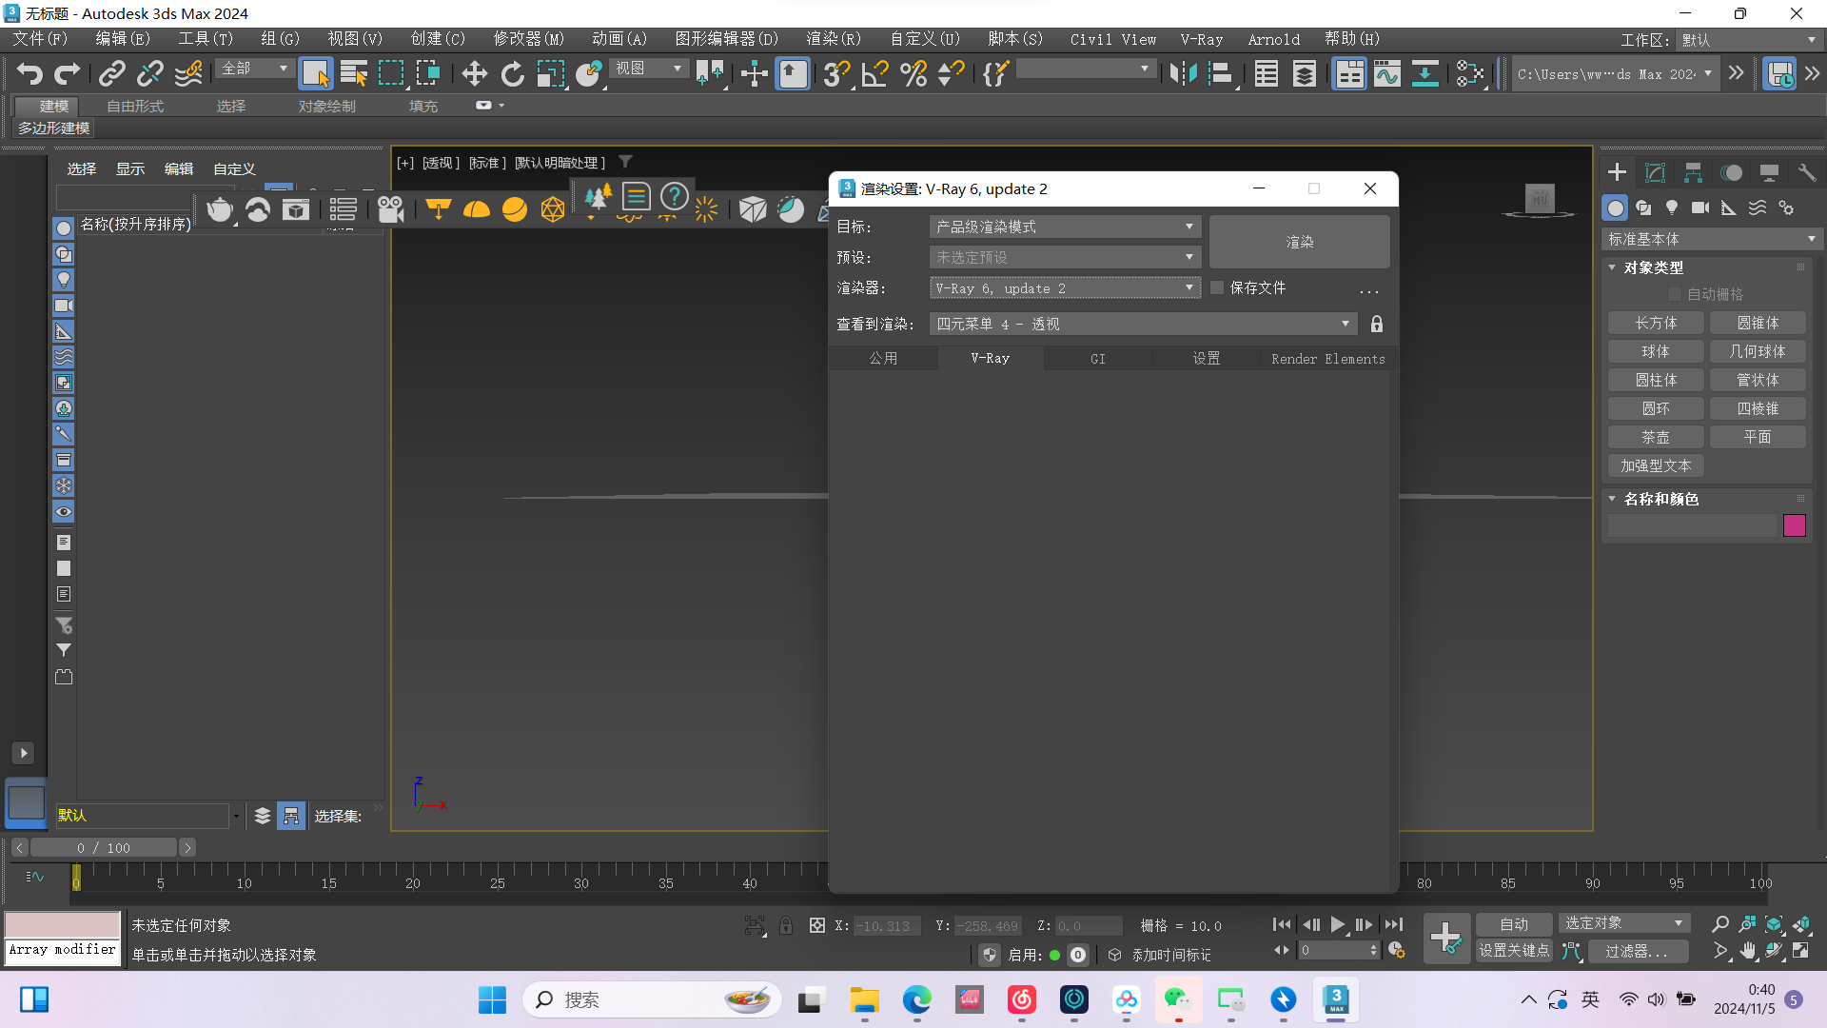Select the Select and Rotate tool
1827x1028 pixels.
coord(512,73)
